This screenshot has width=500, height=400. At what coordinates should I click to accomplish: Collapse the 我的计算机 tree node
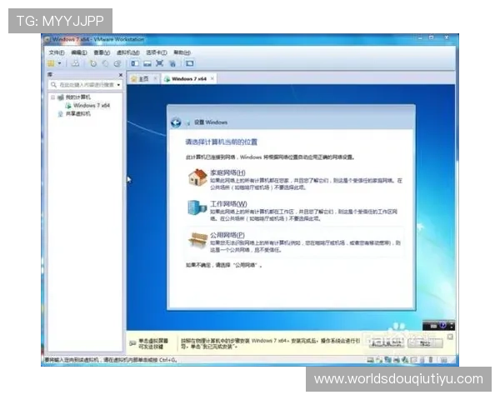(x=52, y=97)
